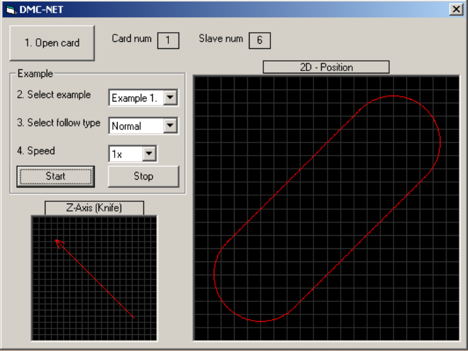Open the Select follow type dropdown arrow
This screenshot has height=351, width=468.
(x=171, y=126)
